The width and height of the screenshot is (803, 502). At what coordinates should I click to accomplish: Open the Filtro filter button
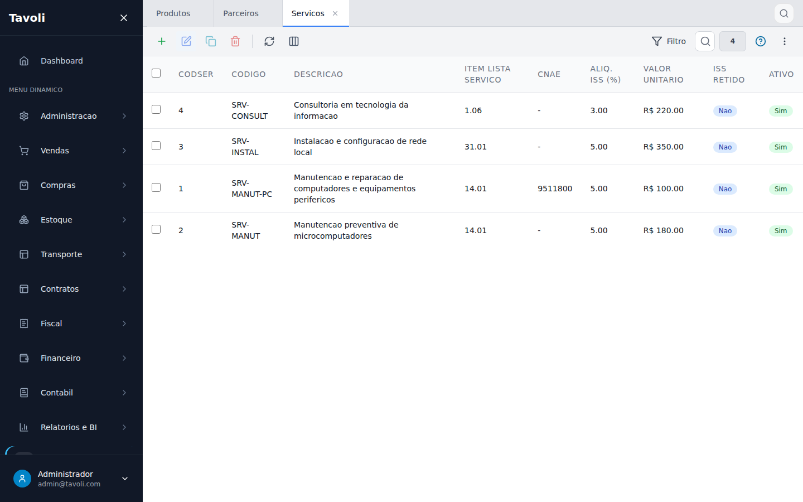pos(669,41)
